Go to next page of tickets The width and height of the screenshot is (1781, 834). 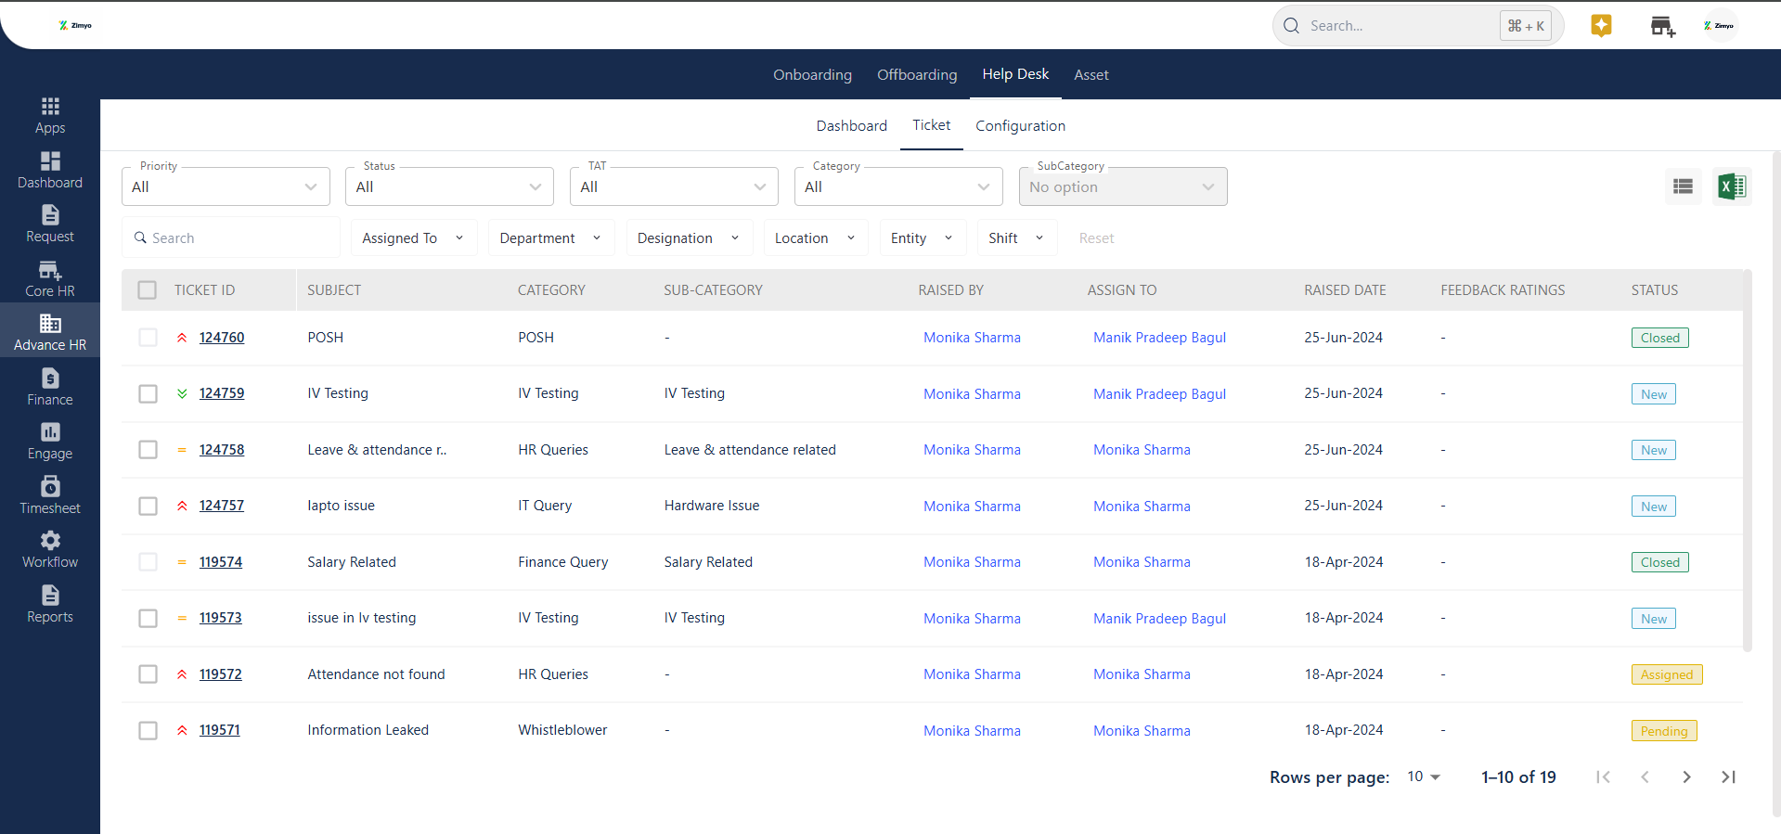tap(1686, 777)
